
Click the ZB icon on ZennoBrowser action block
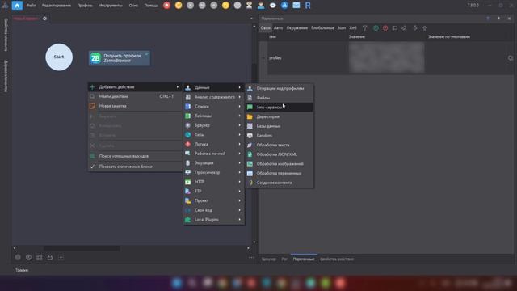coord(95,58)
